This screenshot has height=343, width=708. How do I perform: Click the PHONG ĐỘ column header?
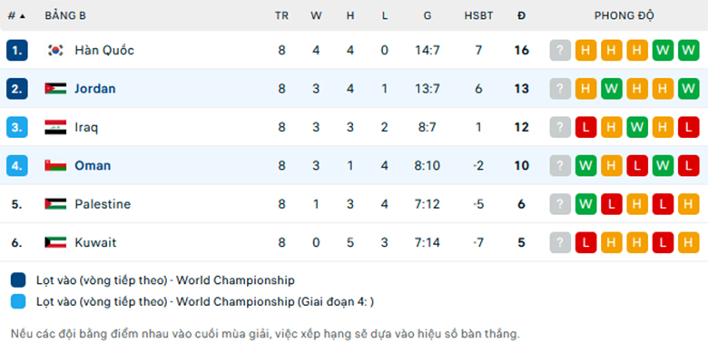point(624,15)
